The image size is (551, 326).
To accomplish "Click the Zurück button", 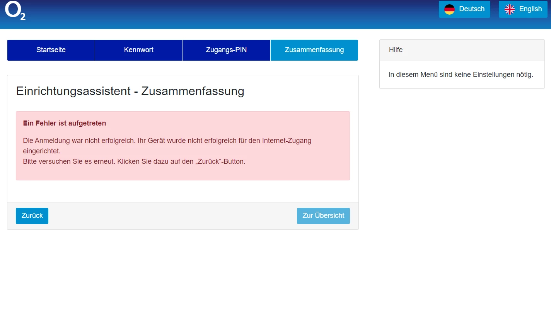I will pos(32,216).
